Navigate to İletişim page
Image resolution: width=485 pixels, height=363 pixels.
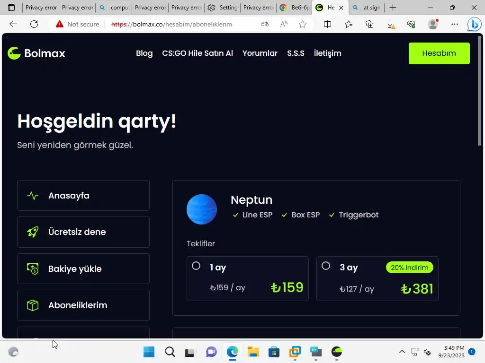point(327,53)
